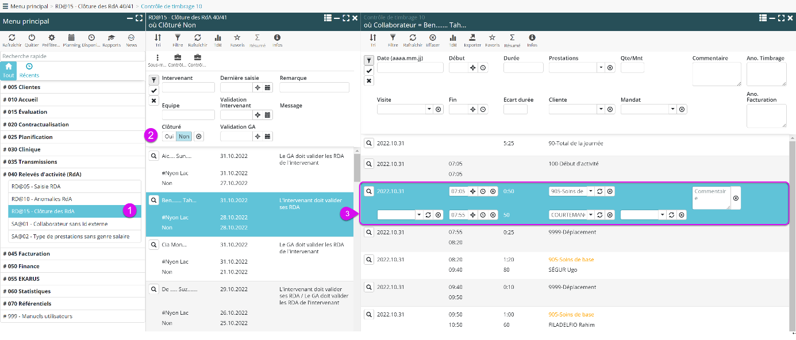This screenshot has height=340, width=796.
Task: Switch to the Récents tab
Action: tap(29, 70)
